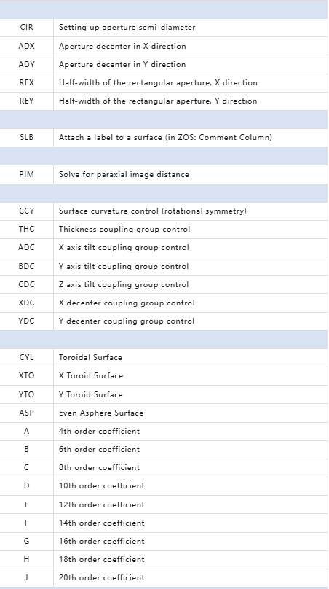Select the CYL Toroidal Surface entry
This screenshot has width=329, height=589.
pyautogui.click(x=164, y=357)
